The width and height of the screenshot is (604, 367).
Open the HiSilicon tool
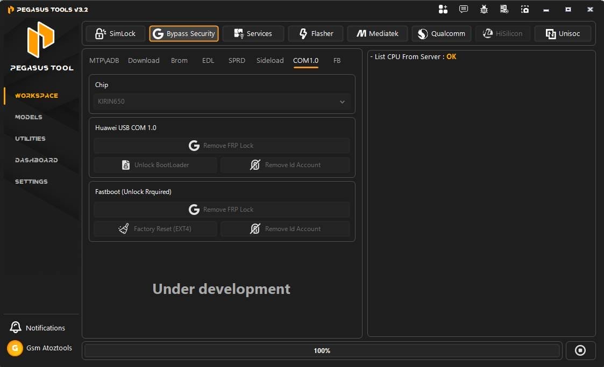coord(503,33)
